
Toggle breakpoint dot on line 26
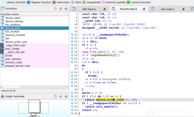click(x=72, y=79)
